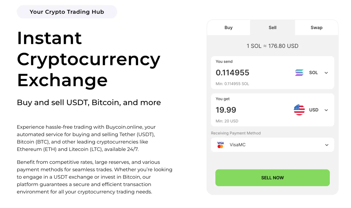Open the VisaMC payment method dropdown
The image size is (351, 208).
click(x=273, y=145)
